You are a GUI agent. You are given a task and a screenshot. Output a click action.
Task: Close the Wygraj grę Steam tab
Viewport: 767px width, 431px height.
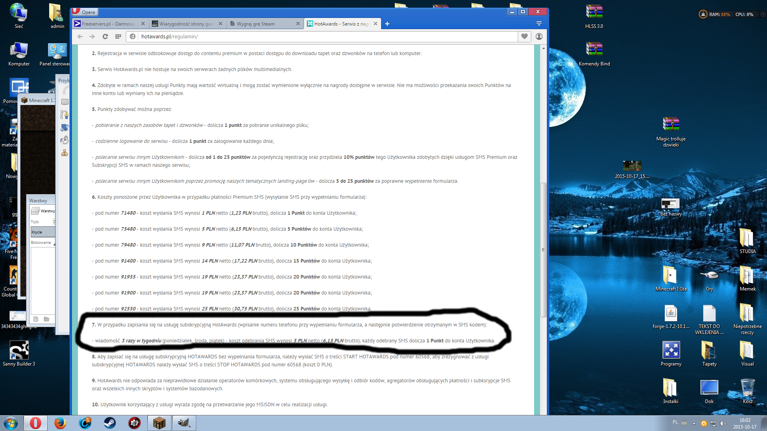coord(298,24)
